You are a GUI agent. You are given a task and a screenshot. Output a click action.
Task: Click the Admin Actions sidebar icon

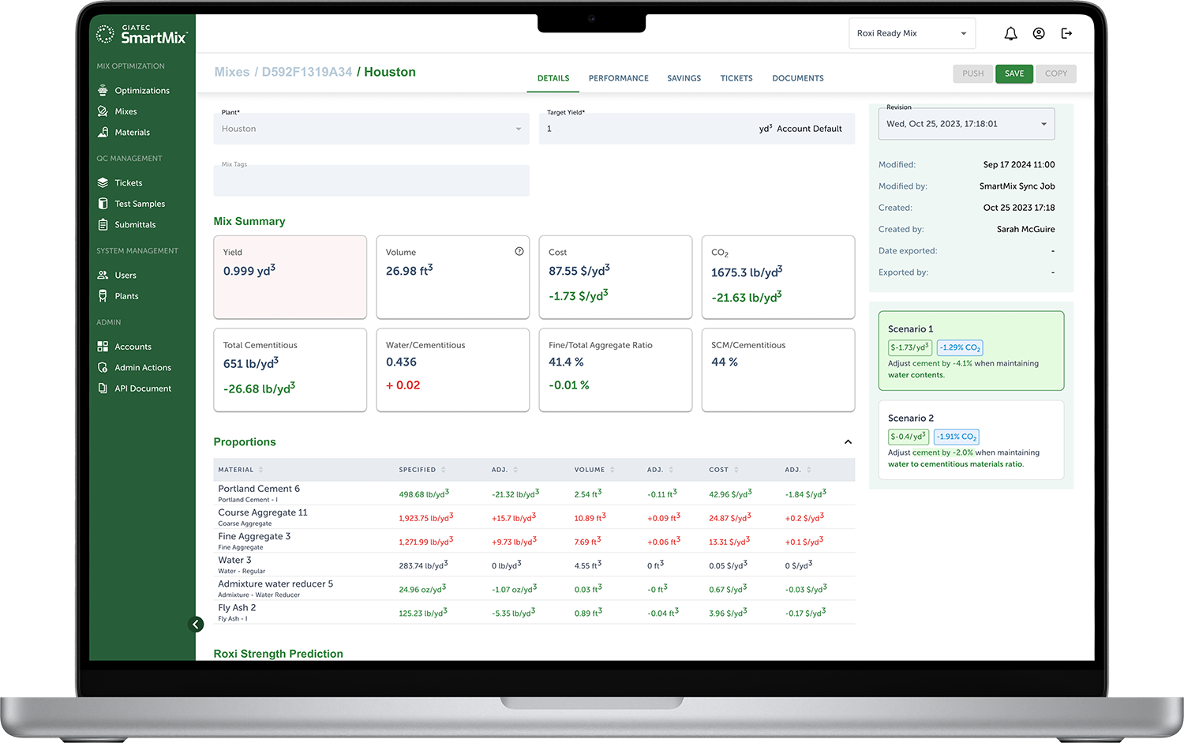click(x=103, y=368)
